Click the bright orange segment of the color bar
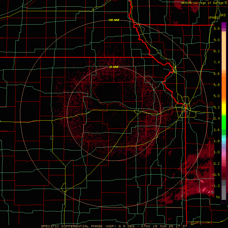The image size is (228, 228). [x=224, y=88]
